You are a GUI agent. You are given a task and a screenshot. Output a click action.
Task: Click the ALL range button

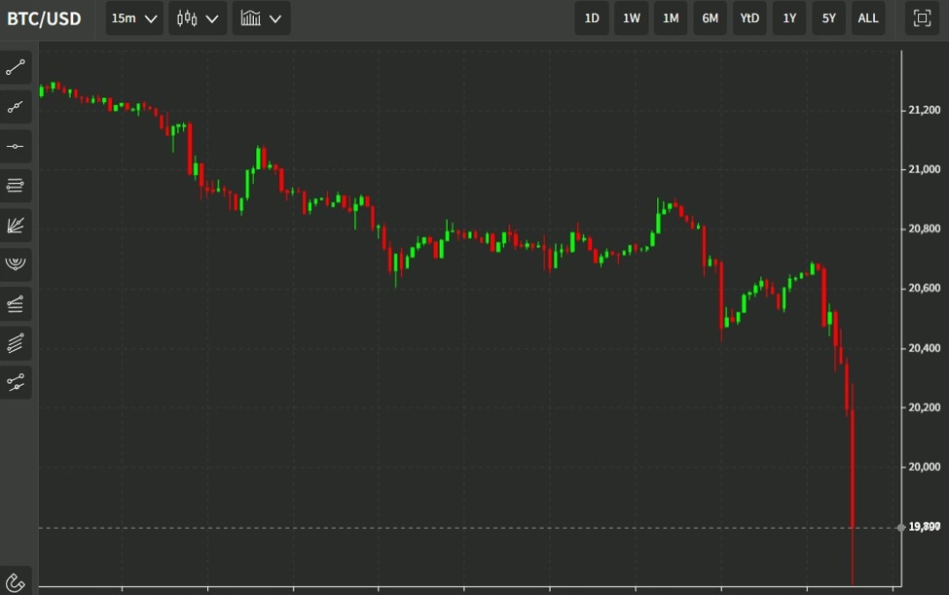(867, 17)
